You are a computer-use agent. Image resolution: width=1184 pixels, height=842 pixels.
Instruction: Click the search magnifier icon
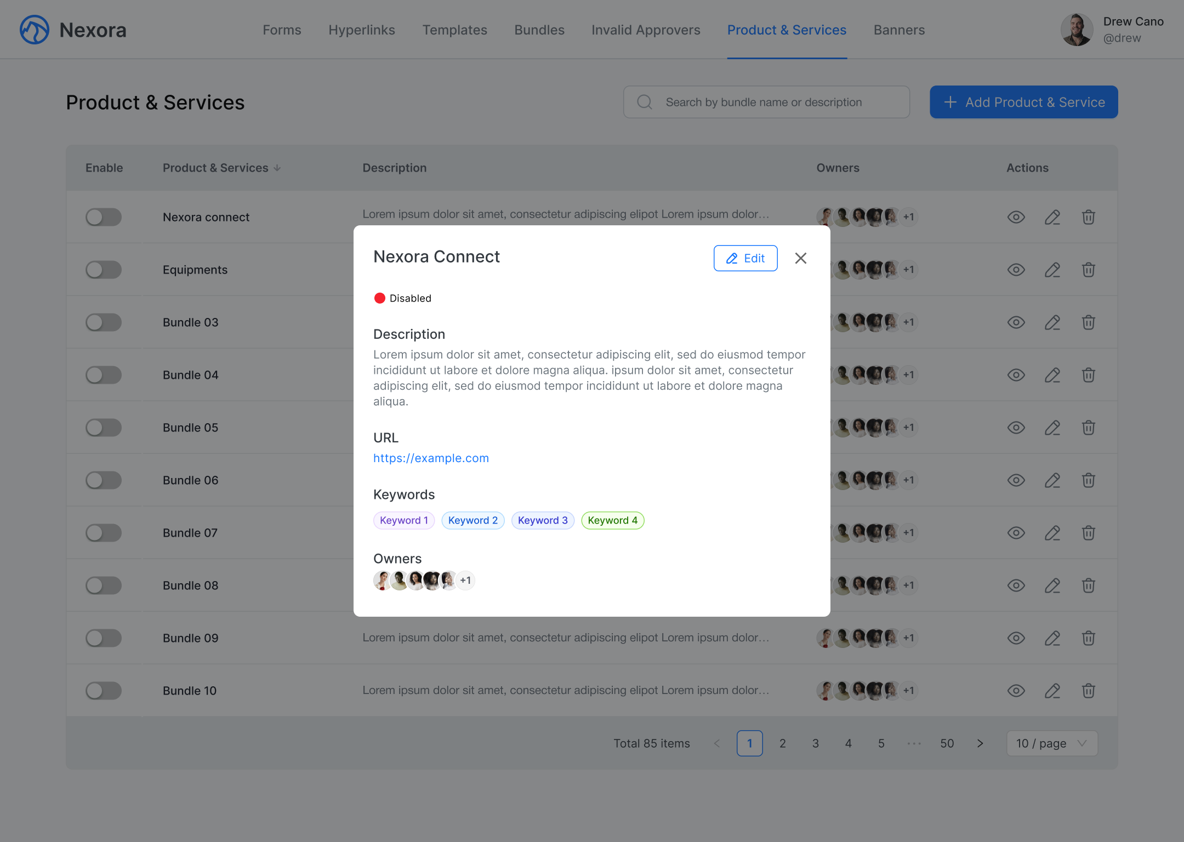click(x=644, y=102)
